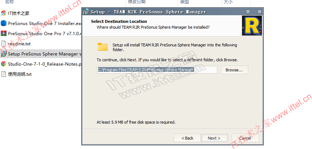Click the text file icon of 使用说明.txt

pyautogui.click(x=4, y=74)
